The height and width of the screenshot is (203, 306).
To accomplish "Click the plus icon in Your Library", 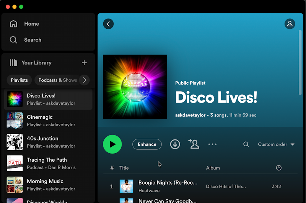I will pyautogui.click(x=84, y=63).
